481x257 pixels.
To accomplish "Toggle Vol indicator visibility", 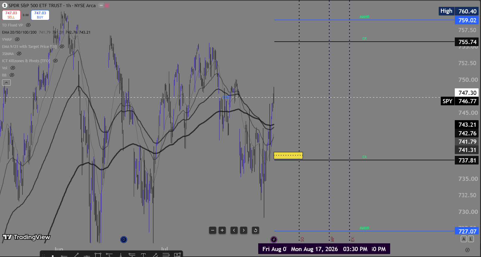I will 13,68.
